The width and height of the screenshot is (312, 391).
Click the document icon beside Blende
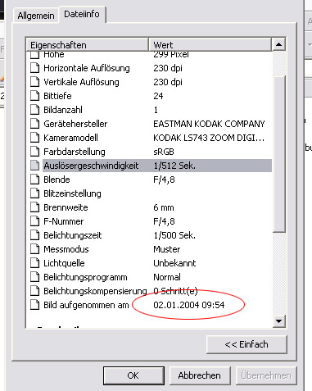click(34, 180)
